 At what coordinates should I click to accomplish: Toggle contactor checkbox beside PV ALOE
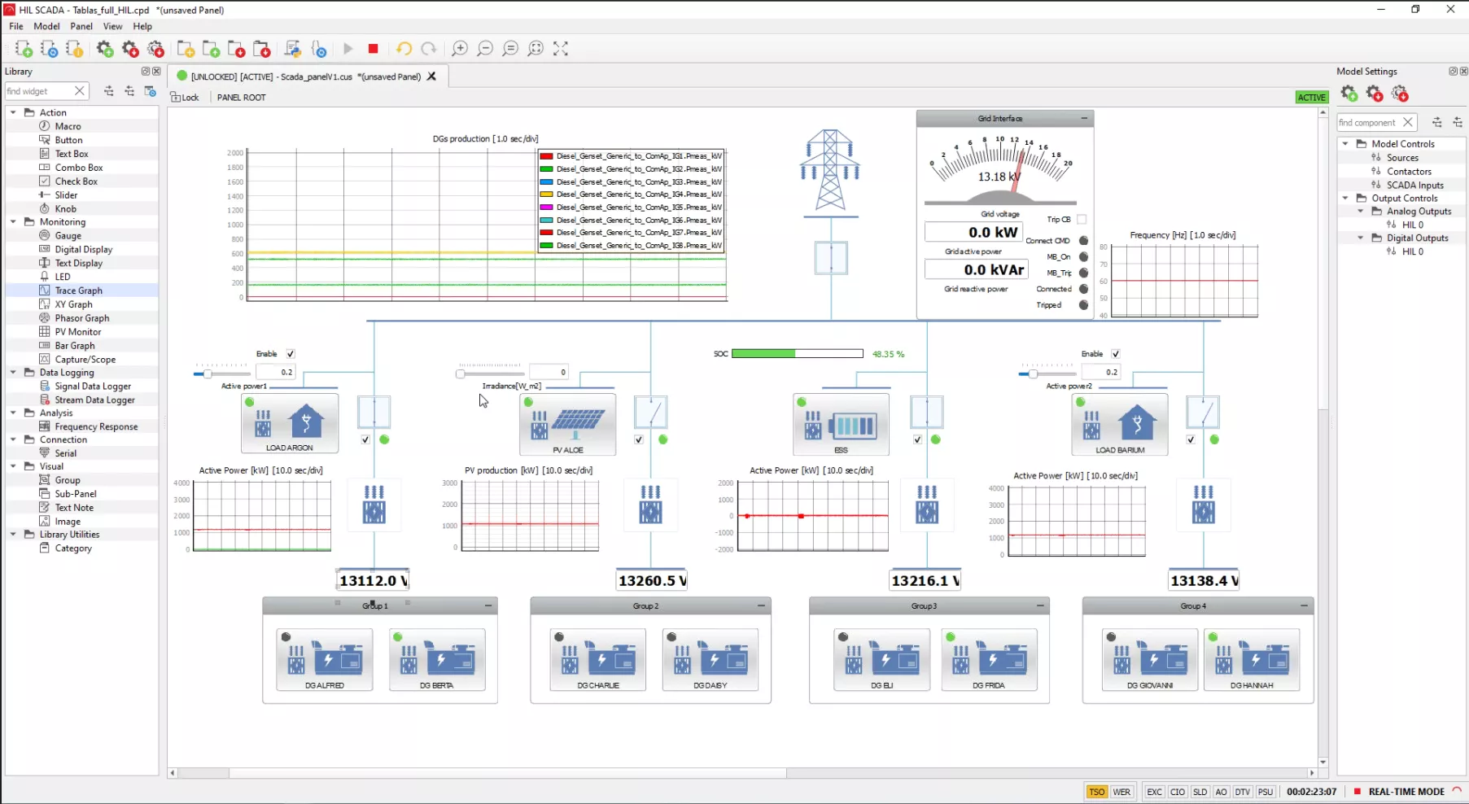[639, 439]
